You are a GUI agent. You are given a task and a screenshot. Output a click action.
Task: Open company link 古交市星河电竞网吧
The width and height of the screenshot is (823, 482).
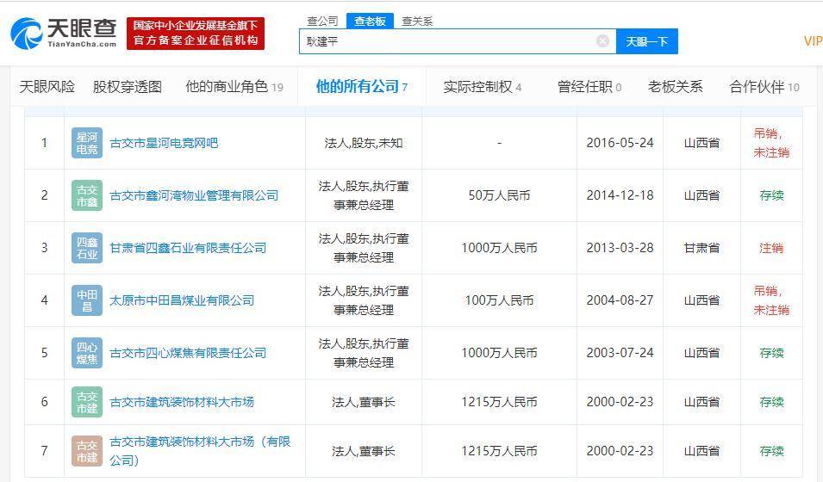(164, 143)
